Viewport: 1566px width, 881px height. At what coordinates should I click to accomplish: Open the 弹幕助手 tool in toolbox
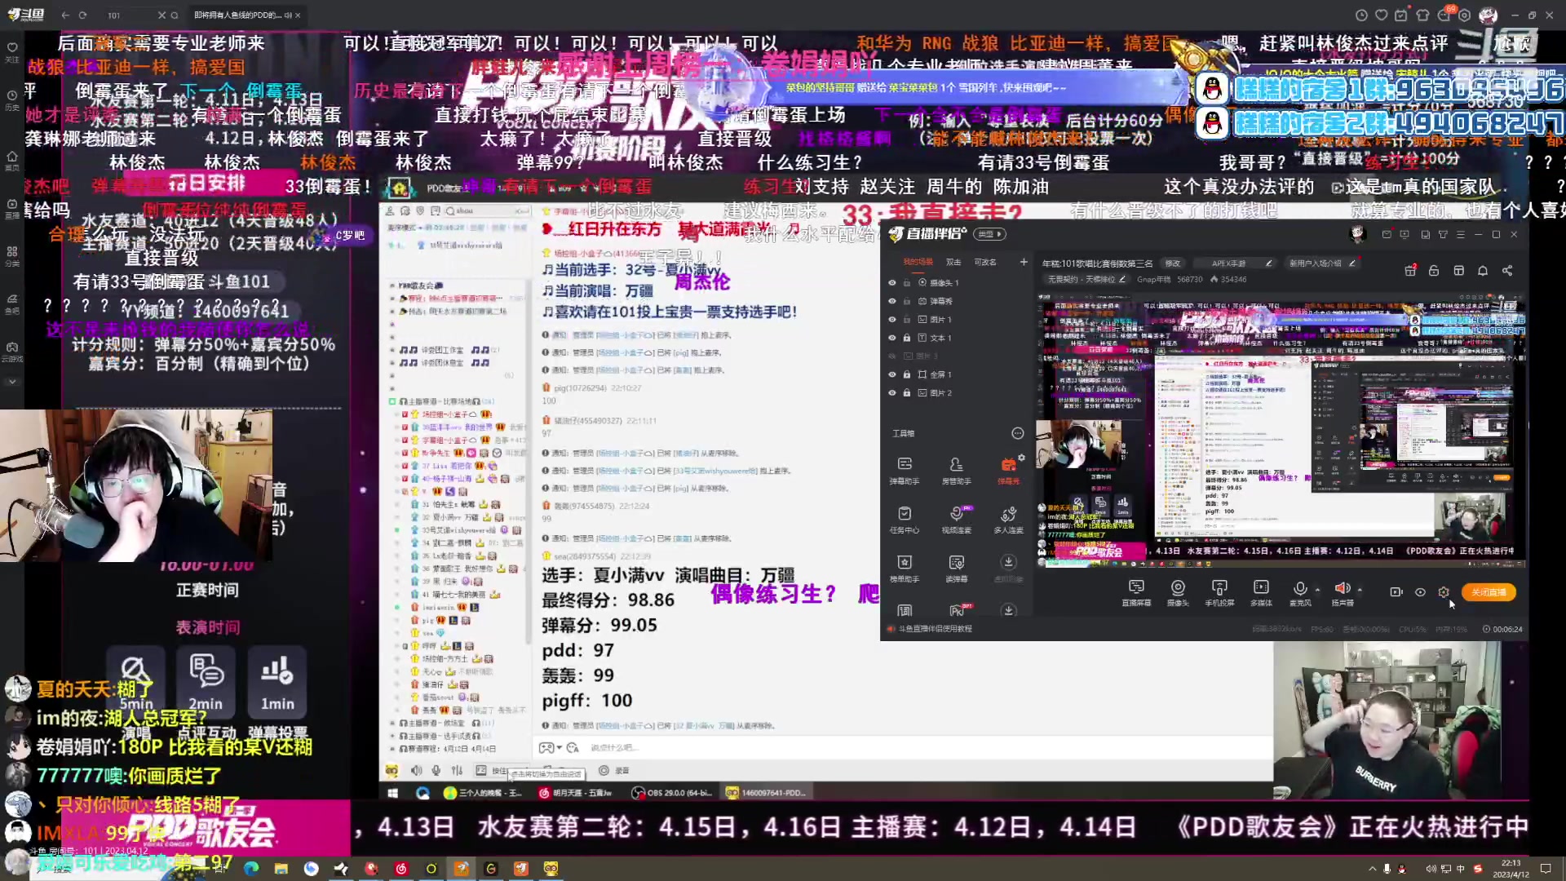(905, 471)
